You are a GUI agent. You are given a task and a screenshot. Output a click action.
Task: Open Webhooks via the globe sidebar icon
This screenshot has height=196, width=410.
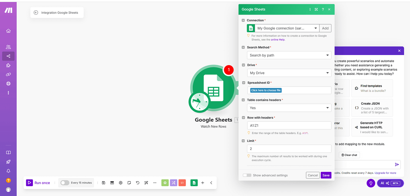(x=8, y=83)
